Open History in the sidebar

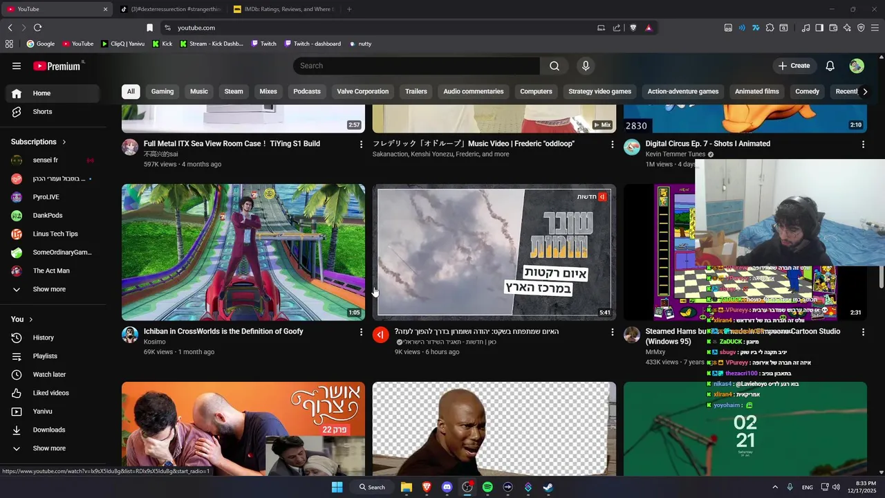(x=53, y=338)
